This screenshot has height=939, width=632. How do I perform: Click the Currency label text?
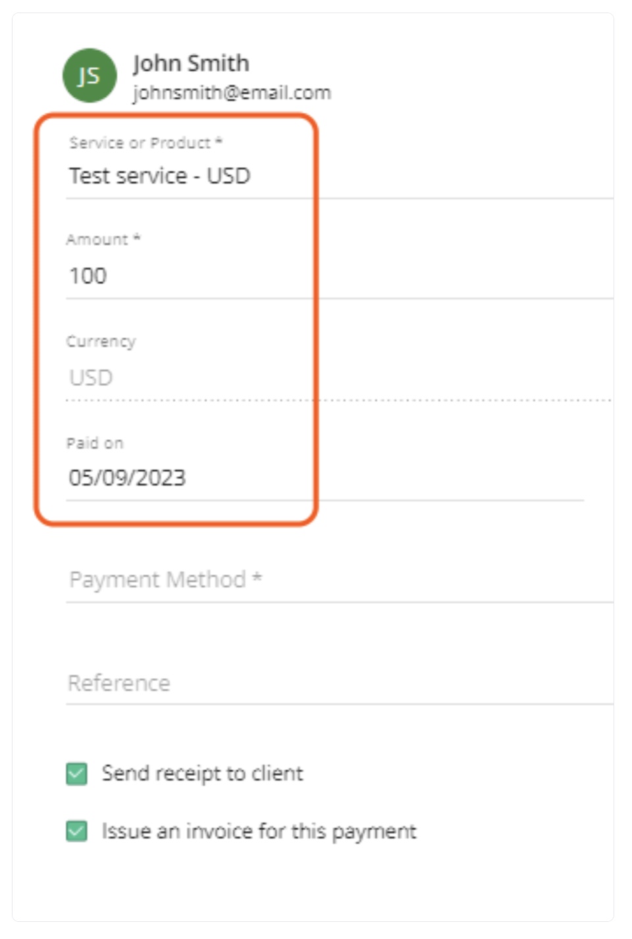coord(101,341)
